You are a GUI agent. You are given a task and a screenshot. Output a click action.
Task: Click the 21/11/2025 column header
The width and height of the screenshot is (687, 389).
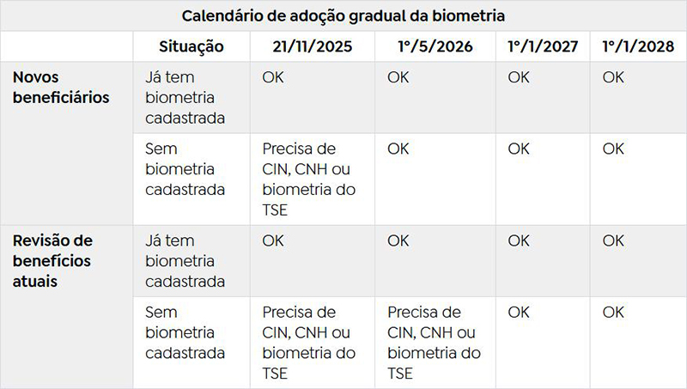click(313, 46)
